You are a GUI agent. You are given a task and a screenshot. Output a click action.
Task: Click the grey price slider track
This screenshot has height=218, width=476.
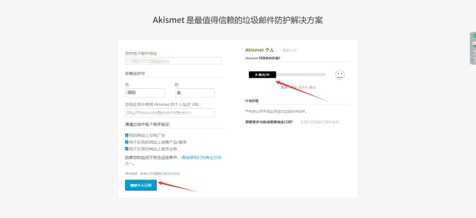coord(300,75)
